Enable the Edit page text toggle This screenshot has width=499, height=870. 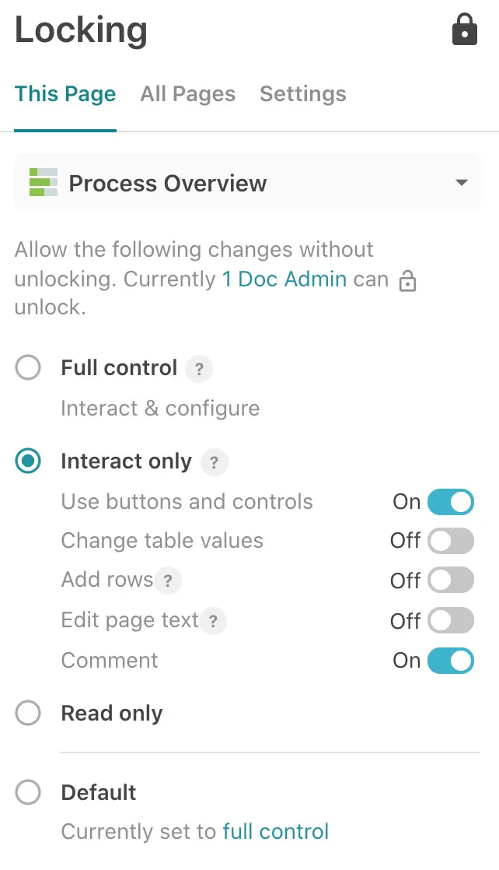(451, 621)
